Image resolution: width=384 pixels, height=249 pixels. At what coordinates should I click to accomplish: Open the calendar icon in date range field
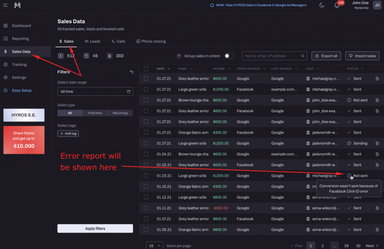129,91
